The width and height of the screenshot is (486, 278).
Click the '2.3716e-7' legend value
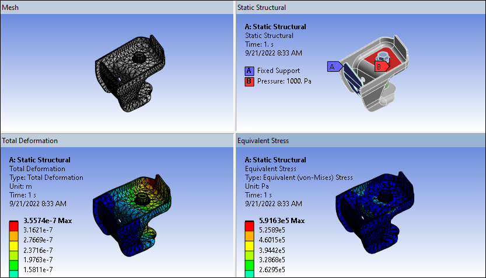pos(38,250)
